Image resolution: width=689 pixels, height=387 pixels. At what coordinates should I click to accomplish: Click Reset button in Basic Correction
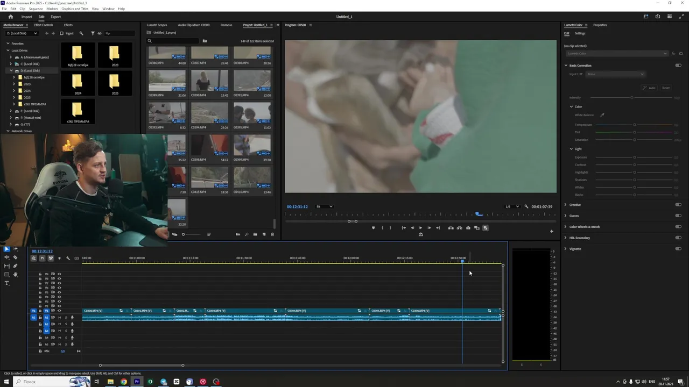click(x=666, y=88)
